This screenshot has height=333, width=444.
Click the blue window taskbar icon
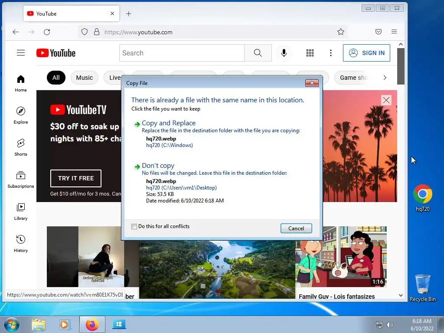click(x=119, y=324)
